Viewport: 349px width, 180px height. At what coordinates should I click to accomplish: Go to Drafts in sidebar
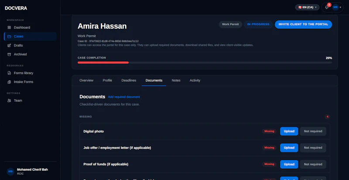click(x=30, y=45)
